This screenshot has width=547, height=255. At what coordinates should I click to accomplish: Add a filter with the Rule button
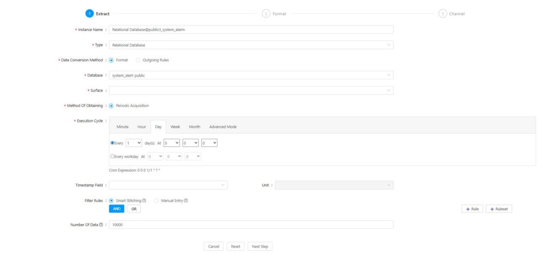(x=472, y=209)
